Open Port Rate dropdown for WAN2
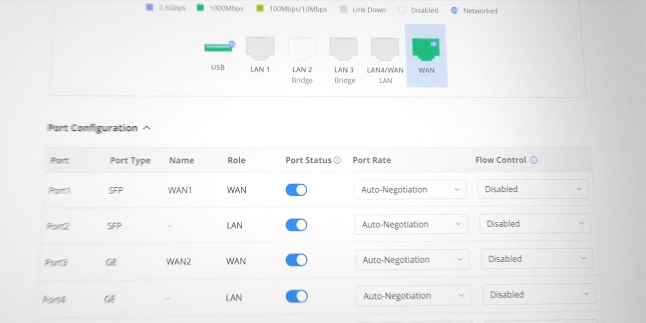The width and height of the screenshot is (646, 323). 412,260
